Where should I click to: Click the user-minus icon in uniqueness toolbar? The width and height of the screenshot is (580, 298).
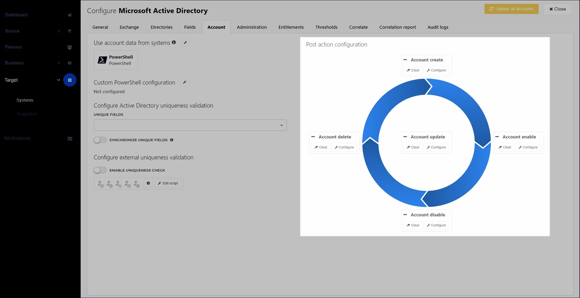click(137, 184)
